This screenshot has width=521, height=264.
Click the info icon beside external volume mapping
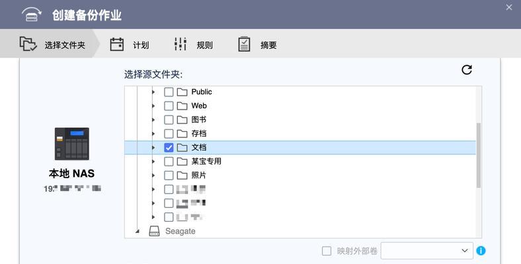pyautogui.click(x=481, y=251)
